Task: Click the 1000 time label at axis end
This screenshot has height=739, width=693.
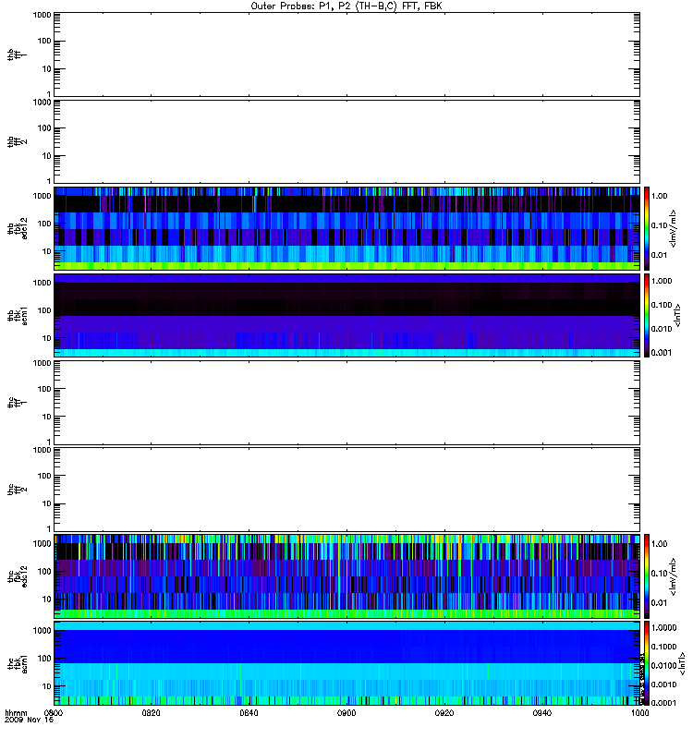Action: coord(639,713)
